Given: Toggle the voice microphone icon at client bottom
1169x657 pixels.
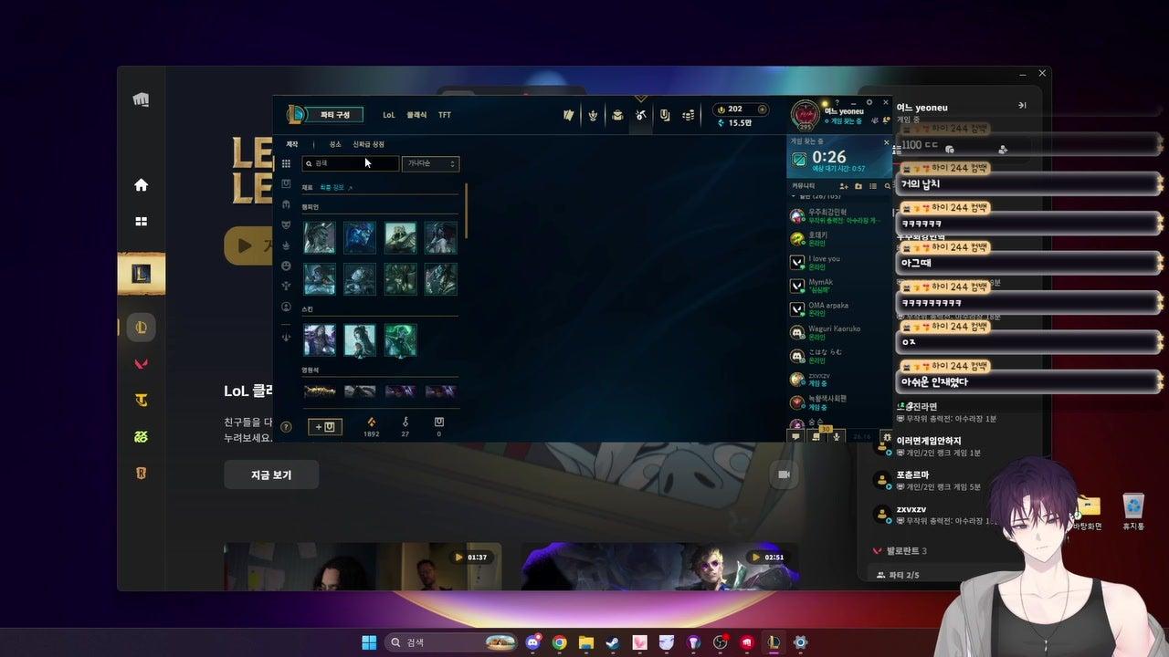Looking at the screenshot, I should [x=836, y=437].
